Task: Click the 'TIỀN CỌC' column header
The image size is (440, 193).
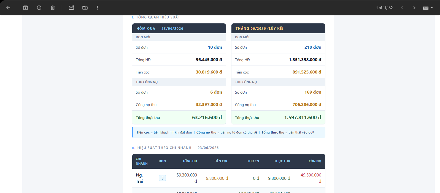Action: click(221, 161)
